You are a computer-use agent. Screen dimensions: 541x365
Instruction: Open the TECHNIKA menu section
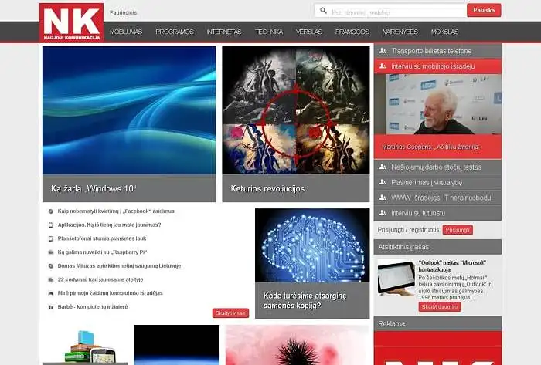coord(269,32)
